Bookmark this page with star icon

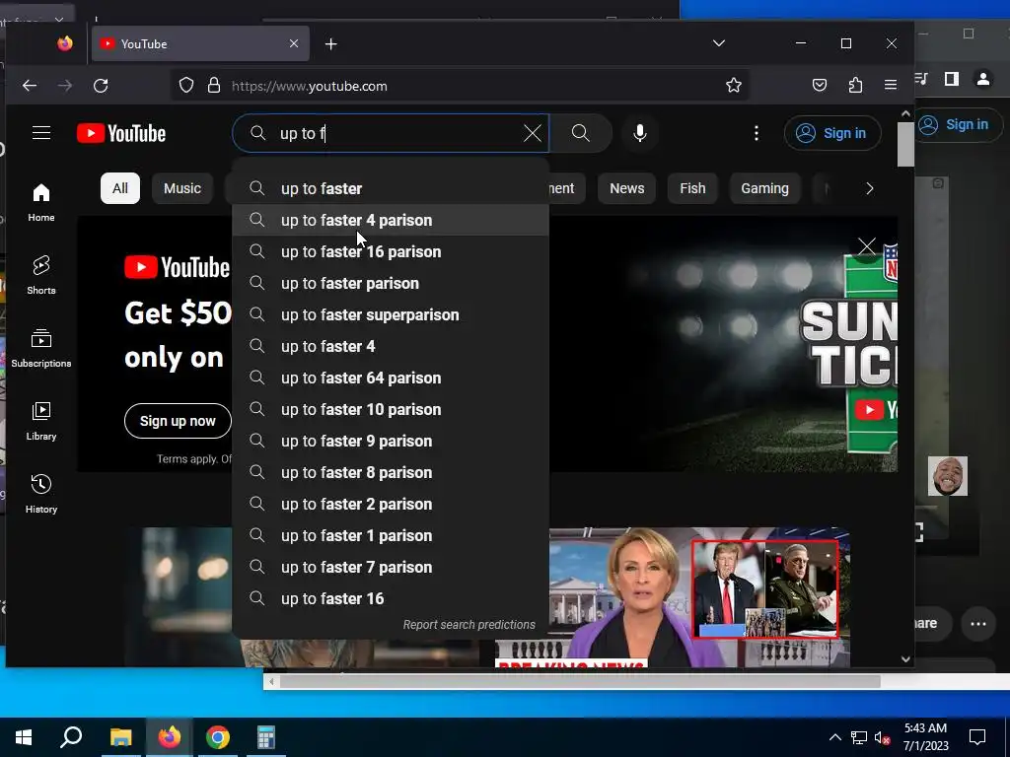click(x=733, y=85)
